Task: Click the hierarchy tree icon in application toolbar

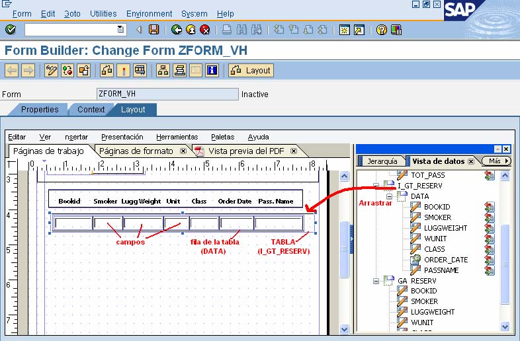Action: pos(163,70)
